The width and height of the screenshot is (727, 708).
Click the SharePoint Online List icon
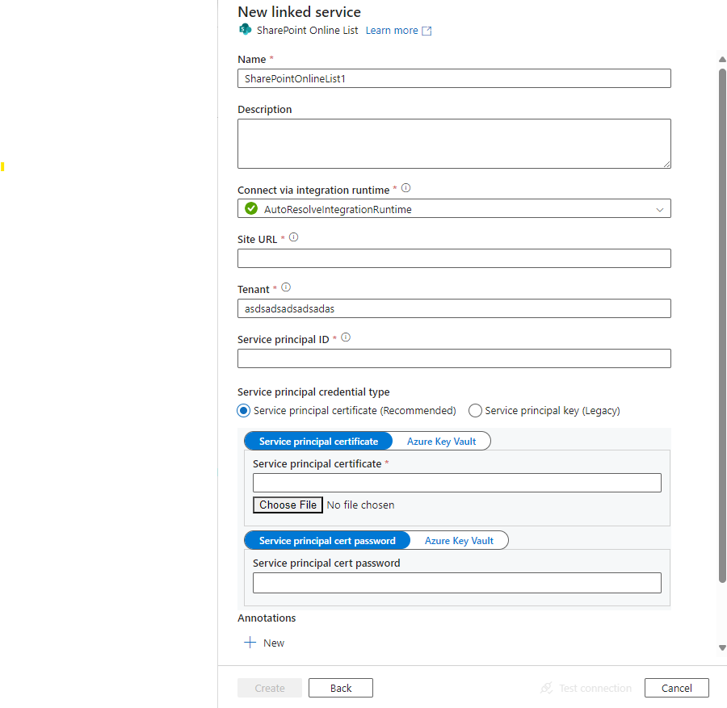coord(245,30)
